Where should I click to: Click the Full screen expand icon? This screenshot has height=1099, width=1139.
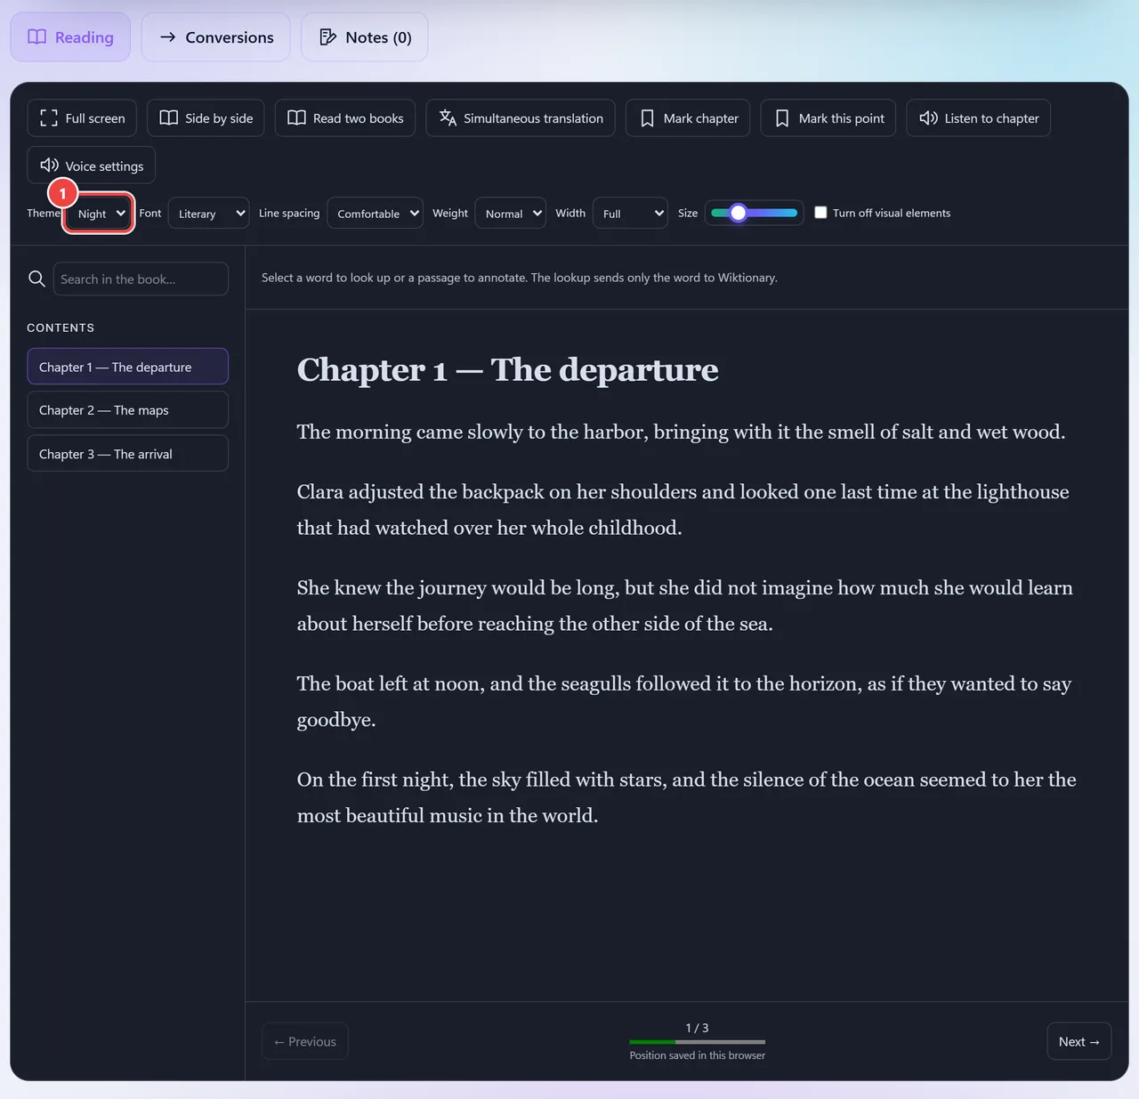point(49,118)
